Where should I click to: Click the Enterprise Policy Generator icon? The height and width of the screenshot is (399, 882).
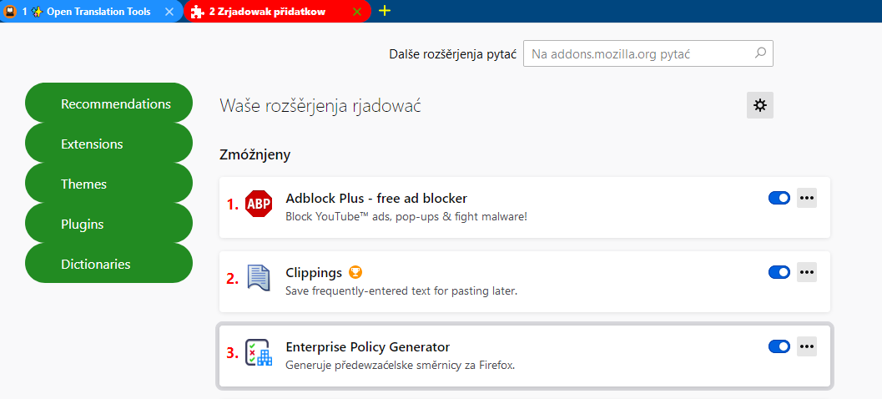[x=259, y=352]
